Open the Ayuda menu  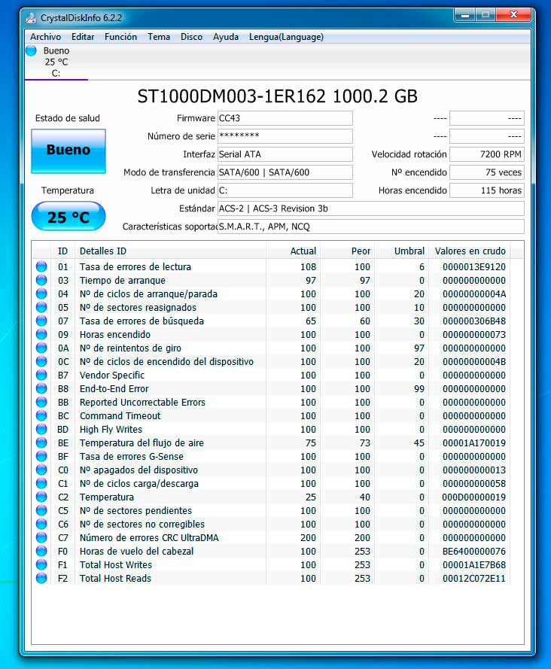[226, 37]
